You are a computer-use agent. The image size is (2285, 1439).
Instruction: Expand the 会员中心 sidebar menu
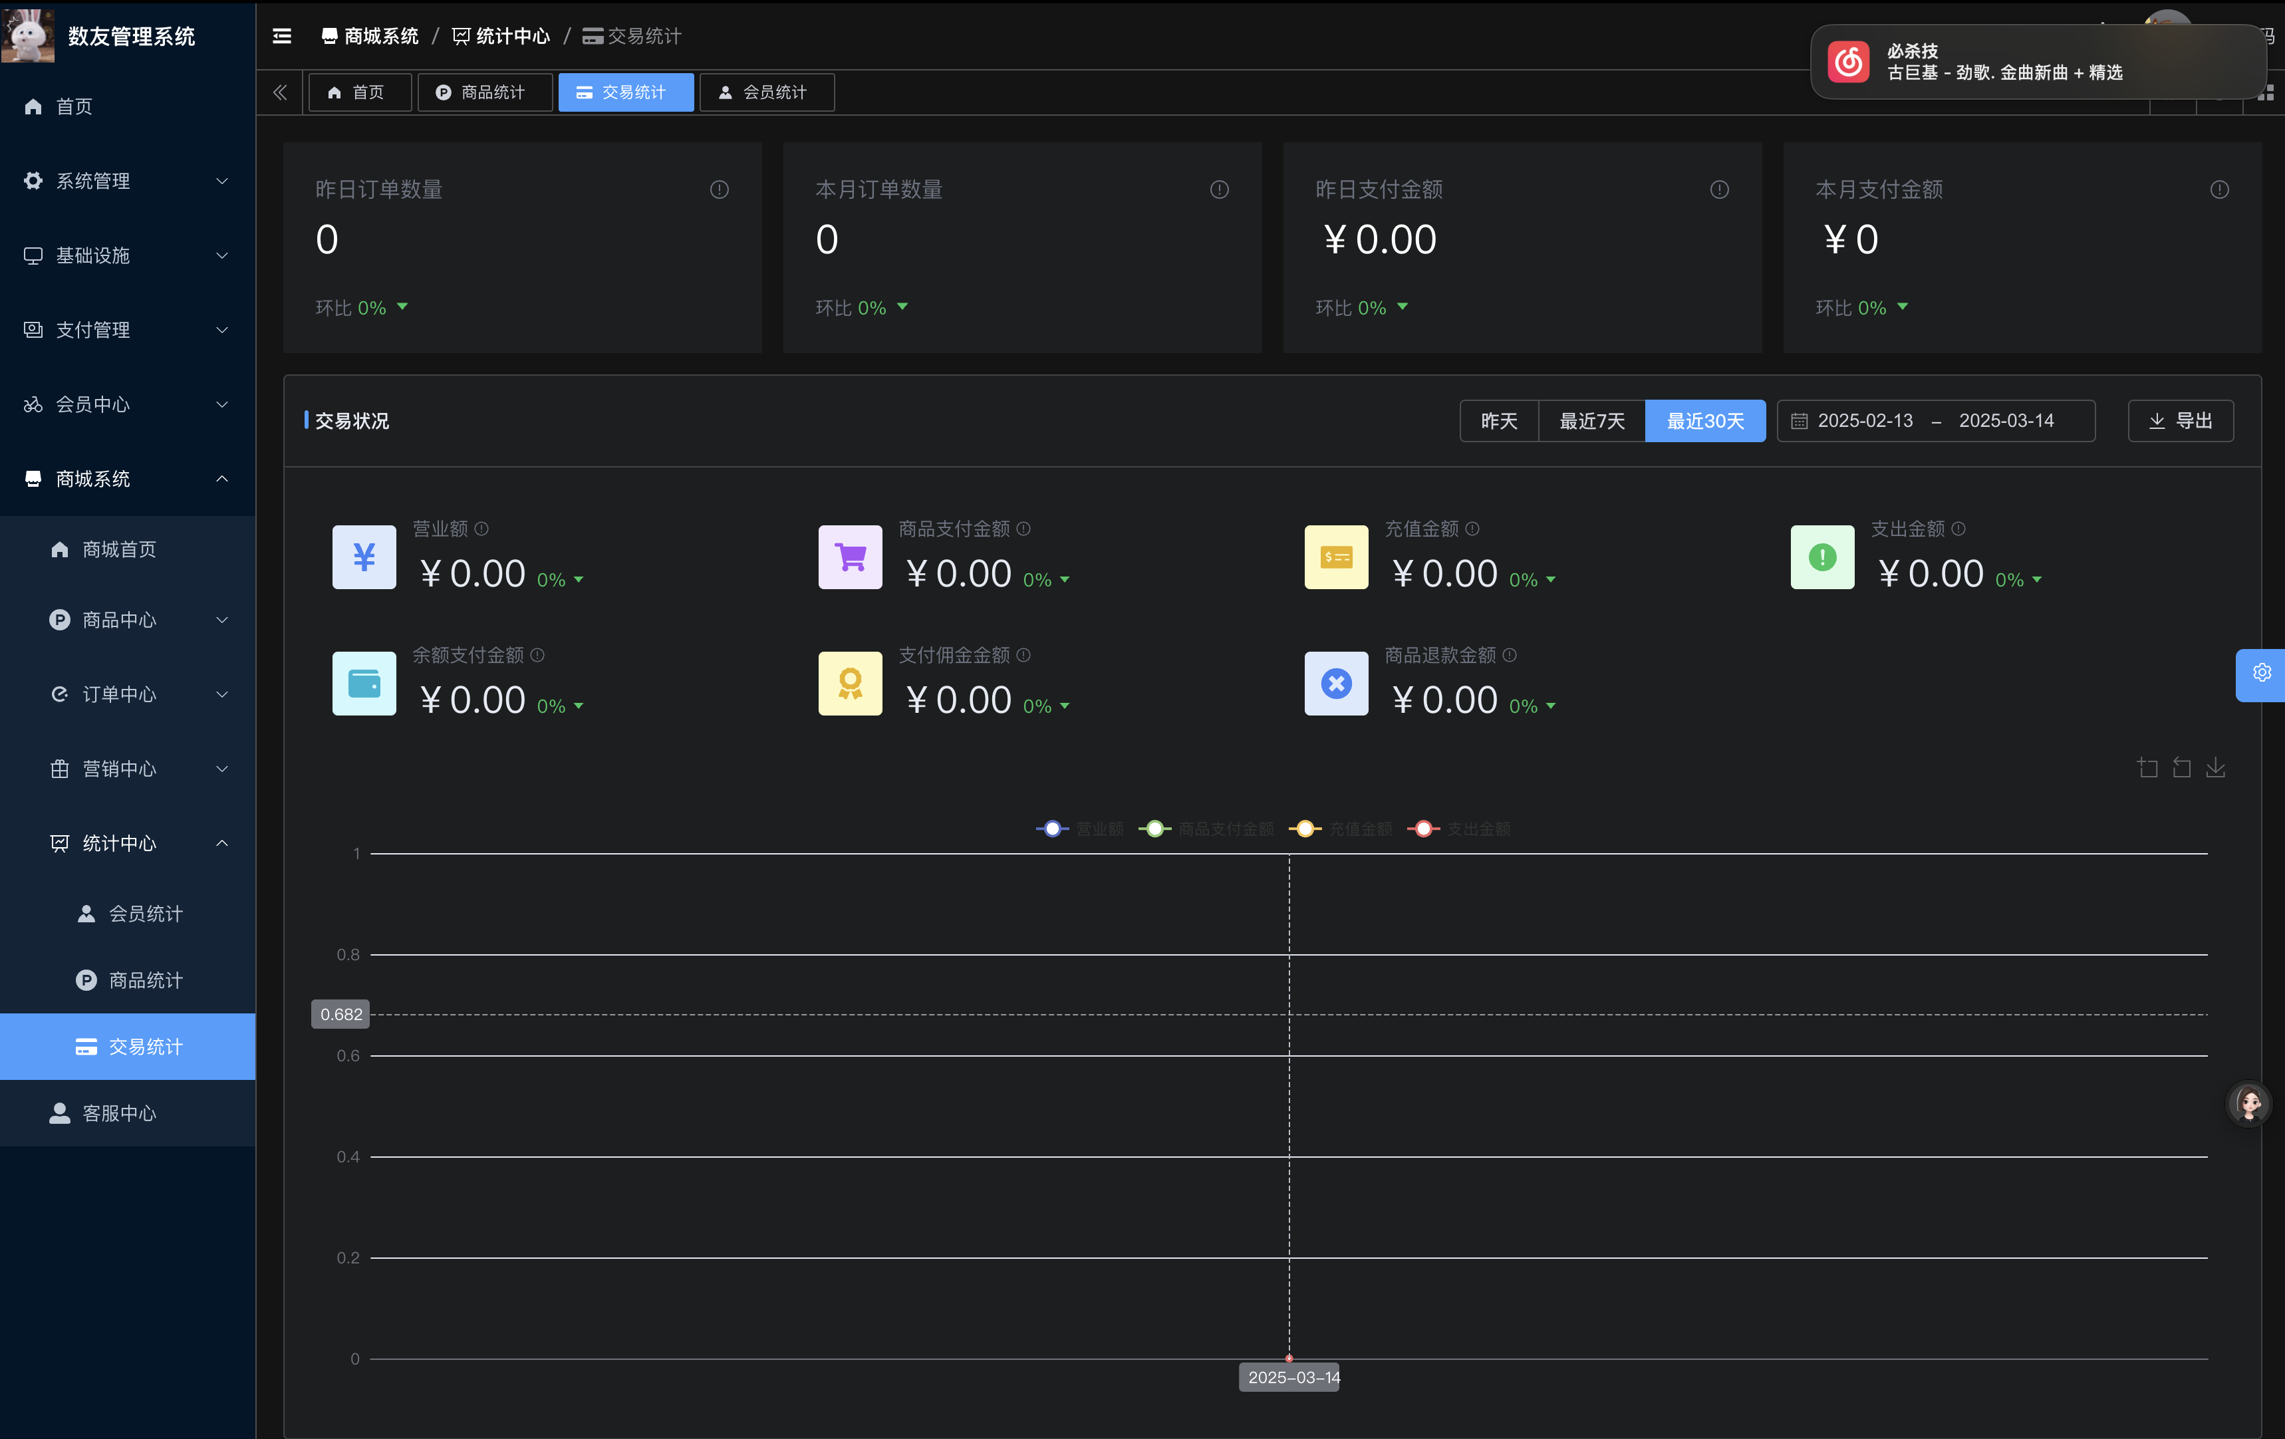pyautogui.click(x=127, y=405)
